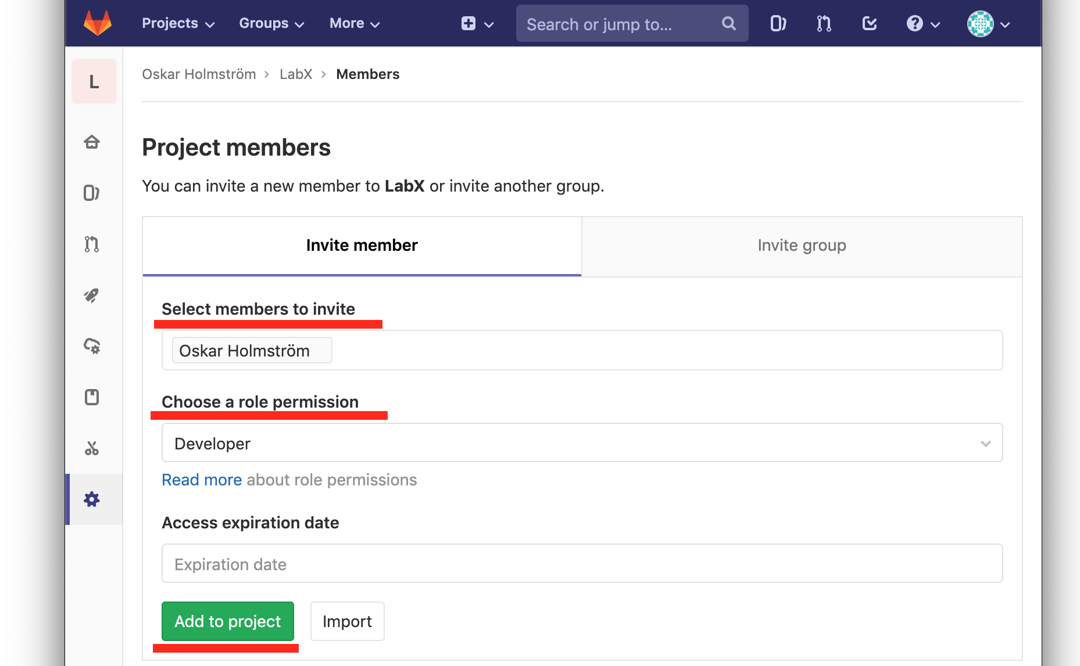
Task: Click the Add to project button
Action: [228, 621]
